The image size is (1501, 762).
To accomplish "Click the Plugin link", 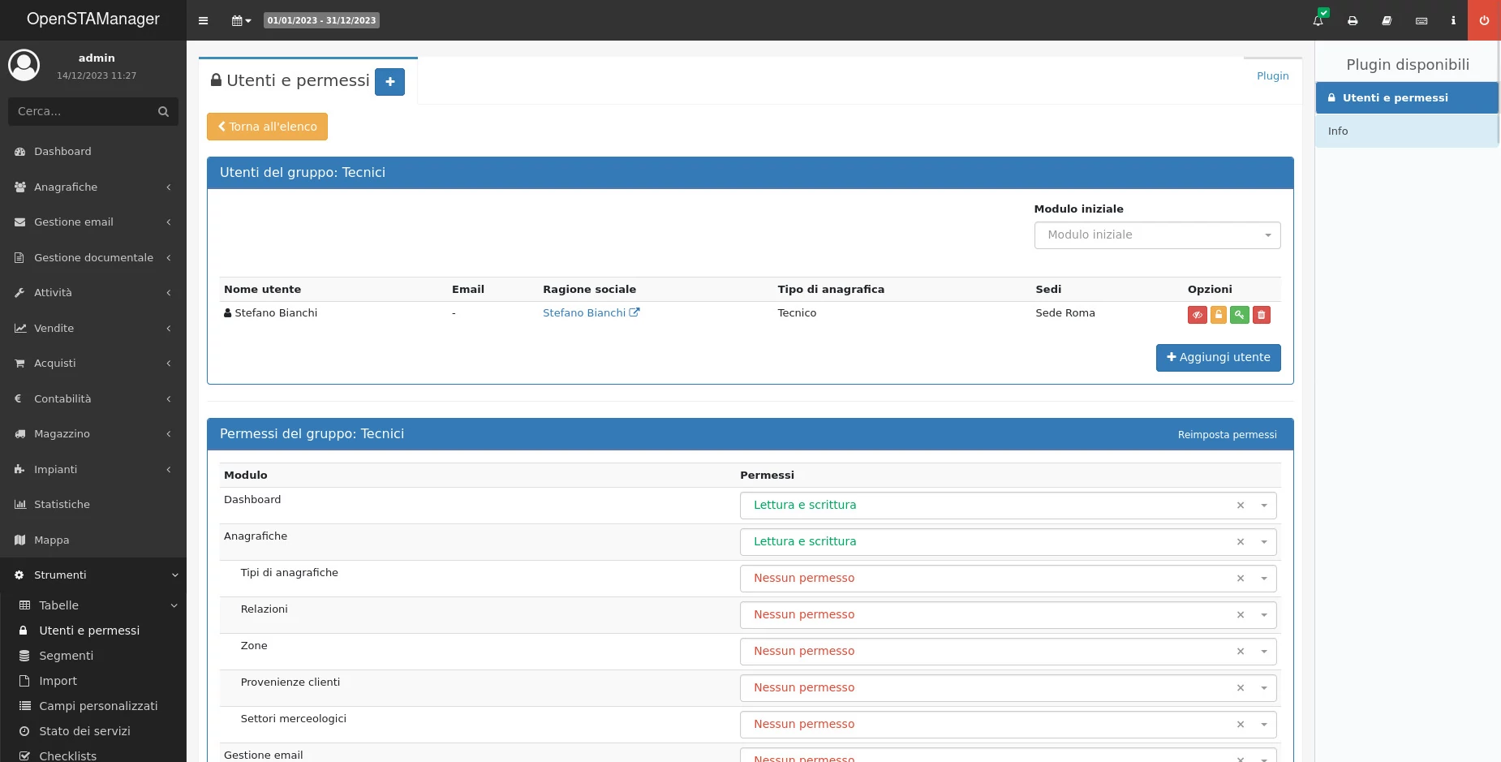I will tap(1272, 76).
